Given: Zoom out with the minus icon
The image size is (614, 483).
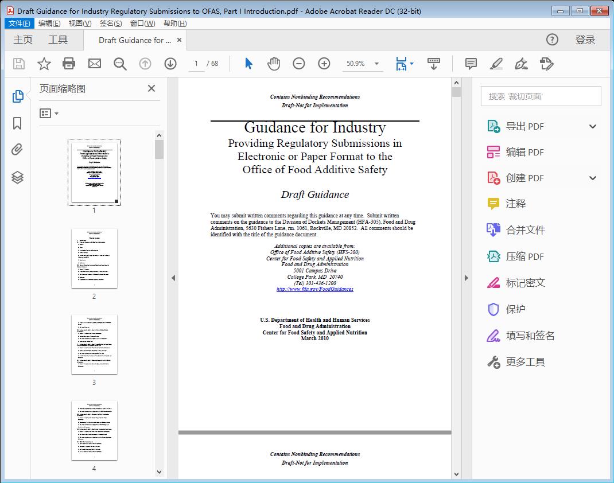Looking at the screenshot, I should [298, 64].
